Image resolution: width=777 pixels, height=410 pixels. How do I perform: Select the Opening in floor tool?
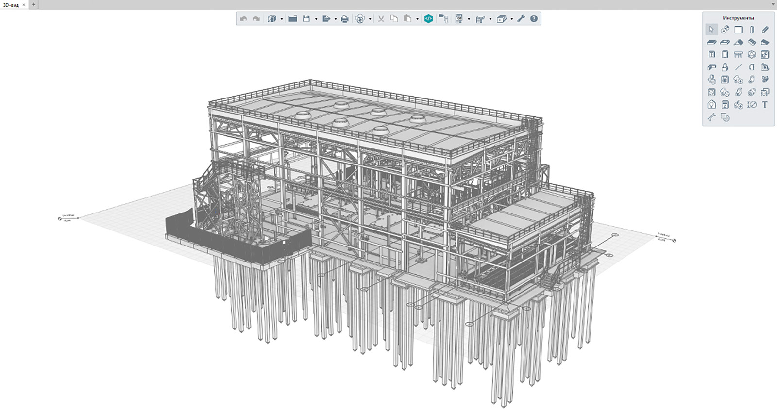725,42
